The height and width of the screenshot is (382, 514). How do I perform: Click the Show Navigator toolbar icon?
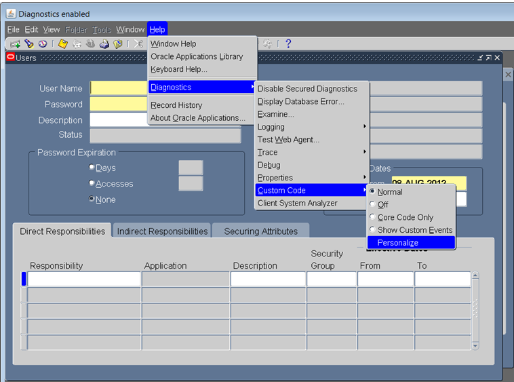[43, 43]
